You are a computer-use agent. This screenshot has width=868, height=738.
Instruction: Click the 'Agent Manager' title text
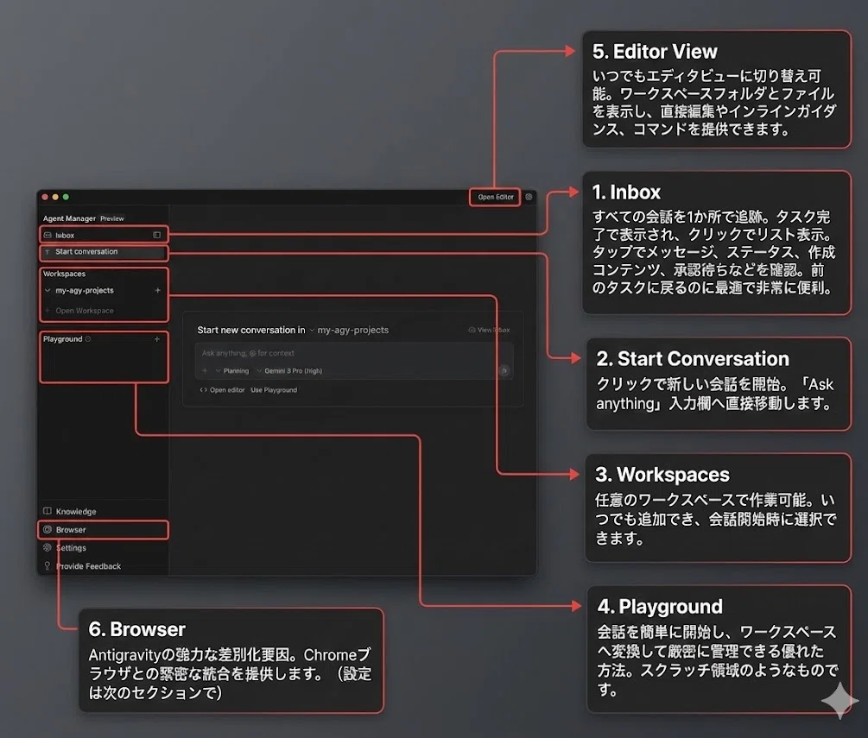coord(69,218)
